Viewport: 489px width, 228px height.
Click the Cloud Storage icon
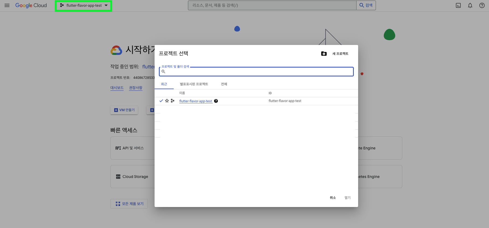pyautogui.click(x=118, y=177)
